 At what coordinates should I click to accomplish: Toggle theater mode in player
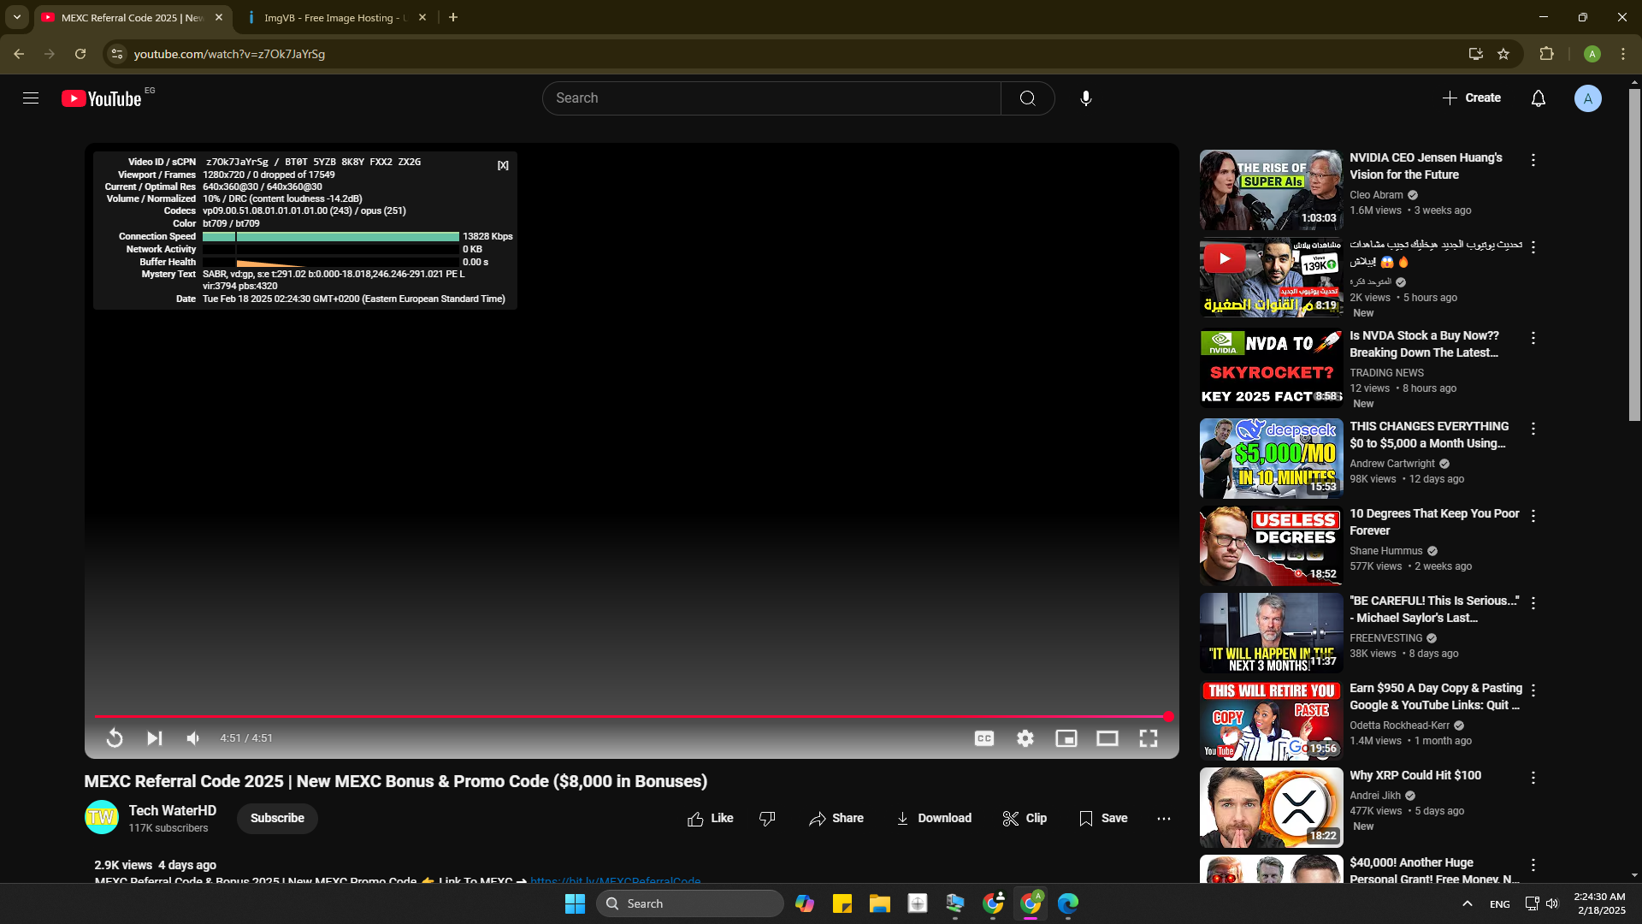(x=1107, y=738)
